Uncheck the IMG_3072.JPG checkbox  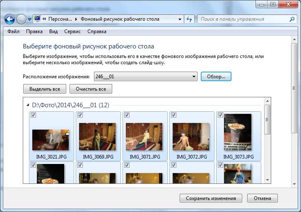(174, 115)
